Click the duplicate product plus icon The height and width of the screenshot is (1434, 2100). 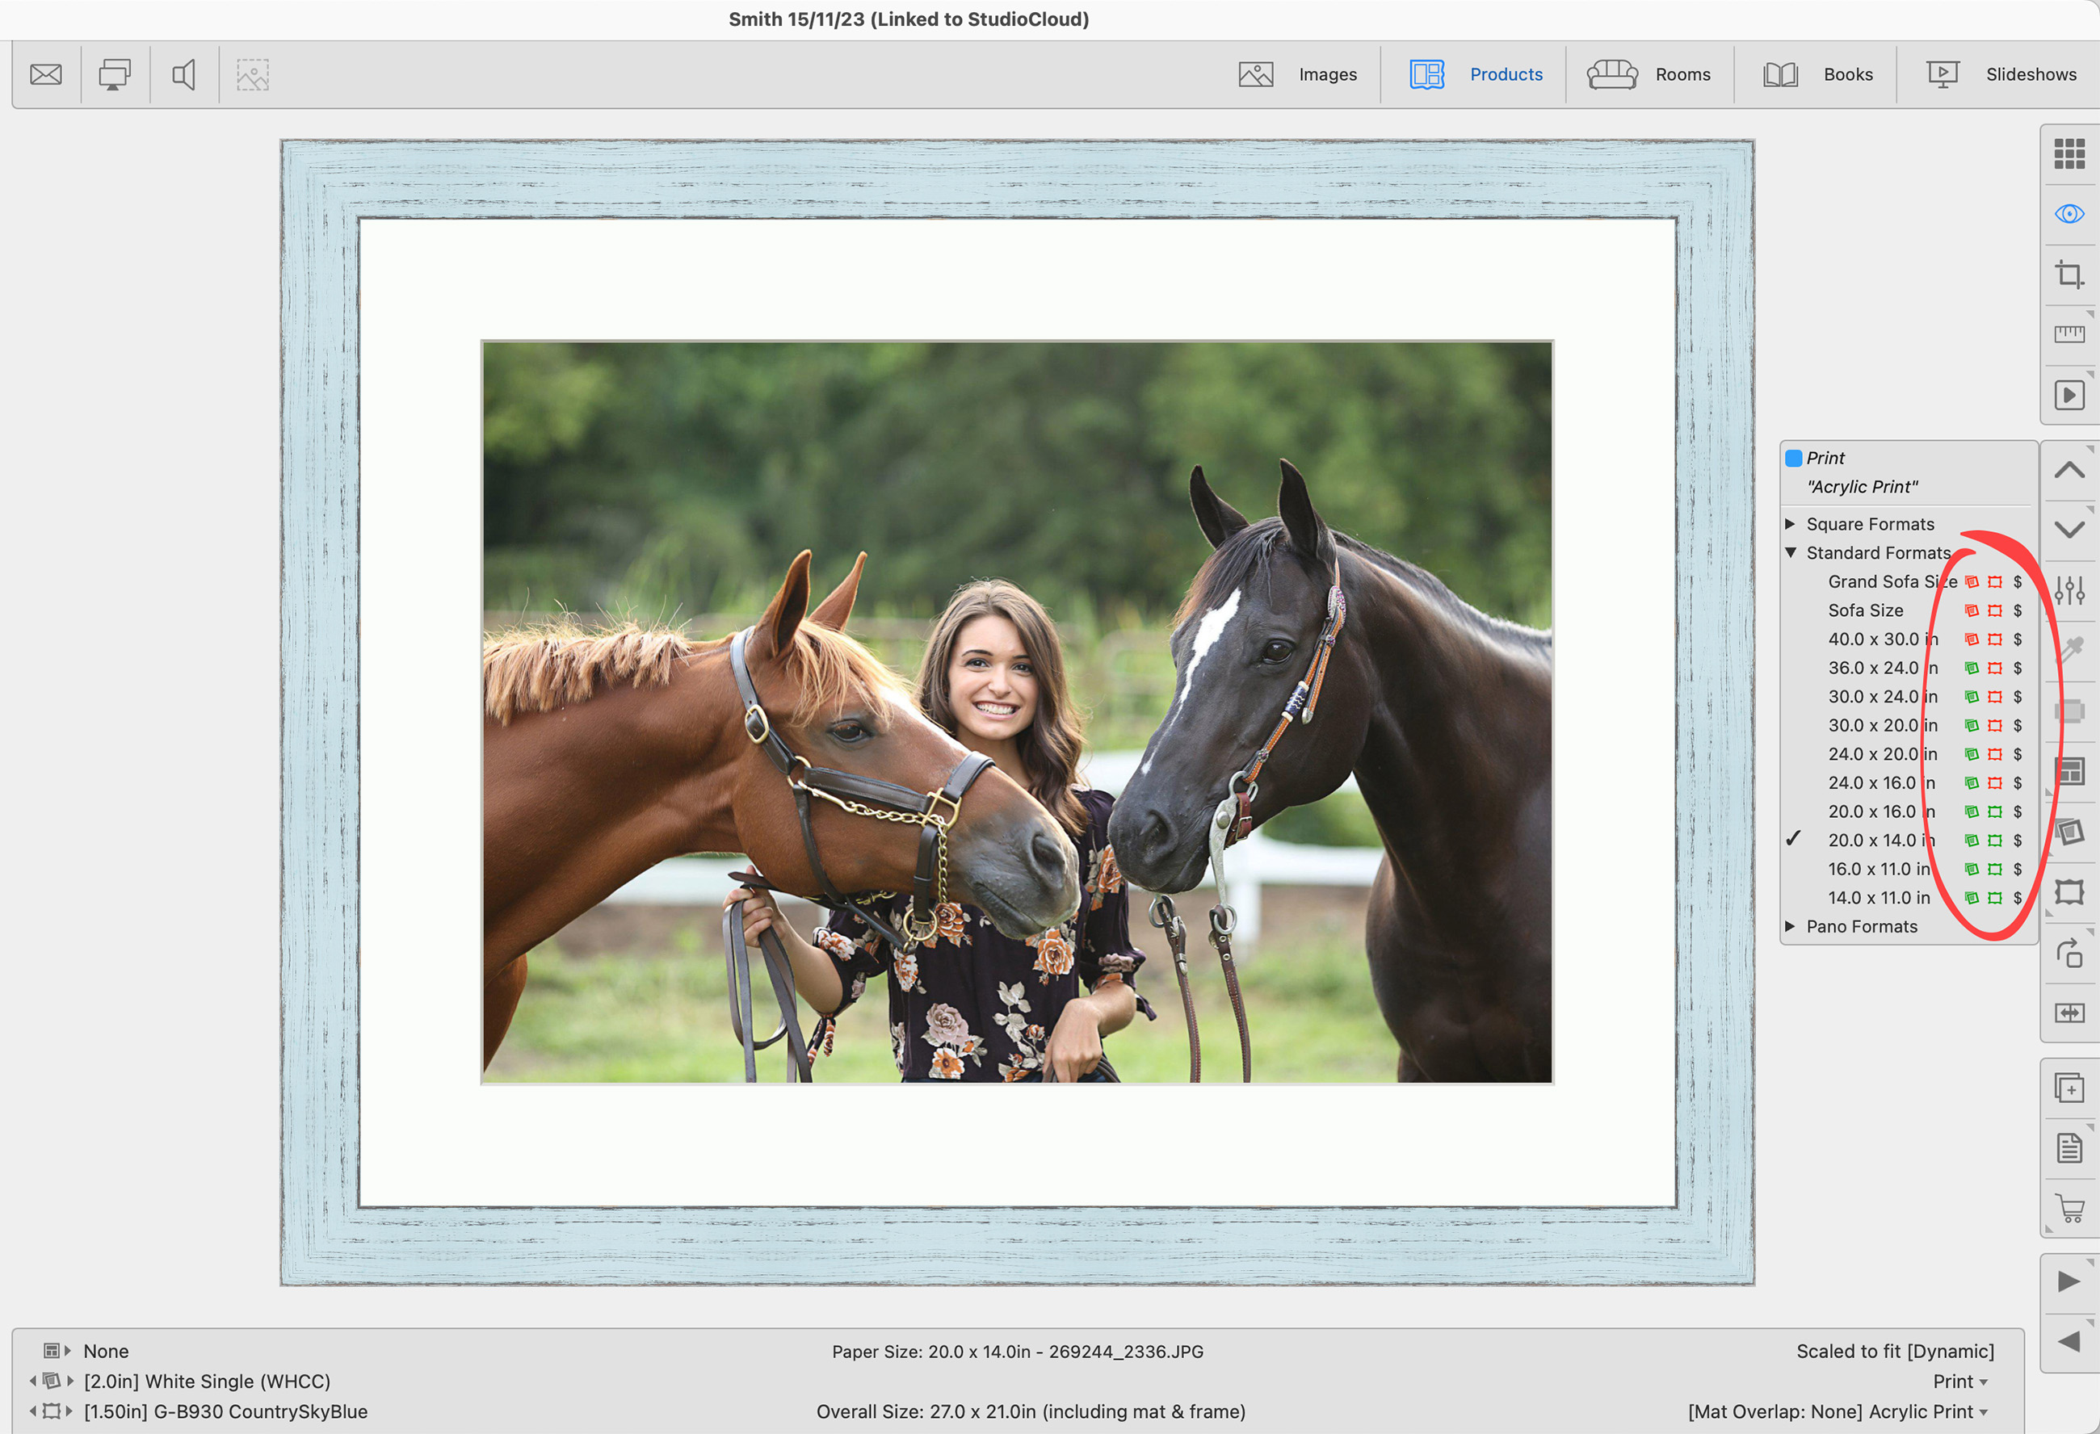pyautogui.click(x=2068, y=1087)
